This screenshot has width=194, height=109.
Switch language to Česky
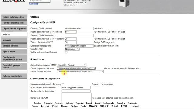83,106
